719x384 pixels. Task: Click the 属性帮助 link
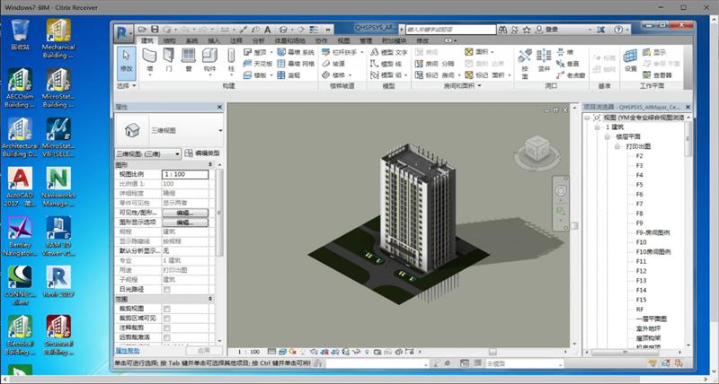pos(129,351)
